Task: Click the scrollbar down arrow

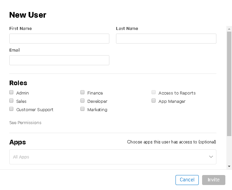Action: tap(229, 166)
